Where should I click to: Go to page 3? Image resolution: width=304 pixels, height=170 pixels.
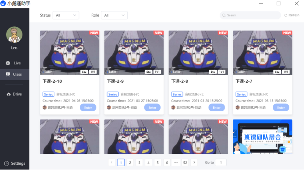coord(139,163)
